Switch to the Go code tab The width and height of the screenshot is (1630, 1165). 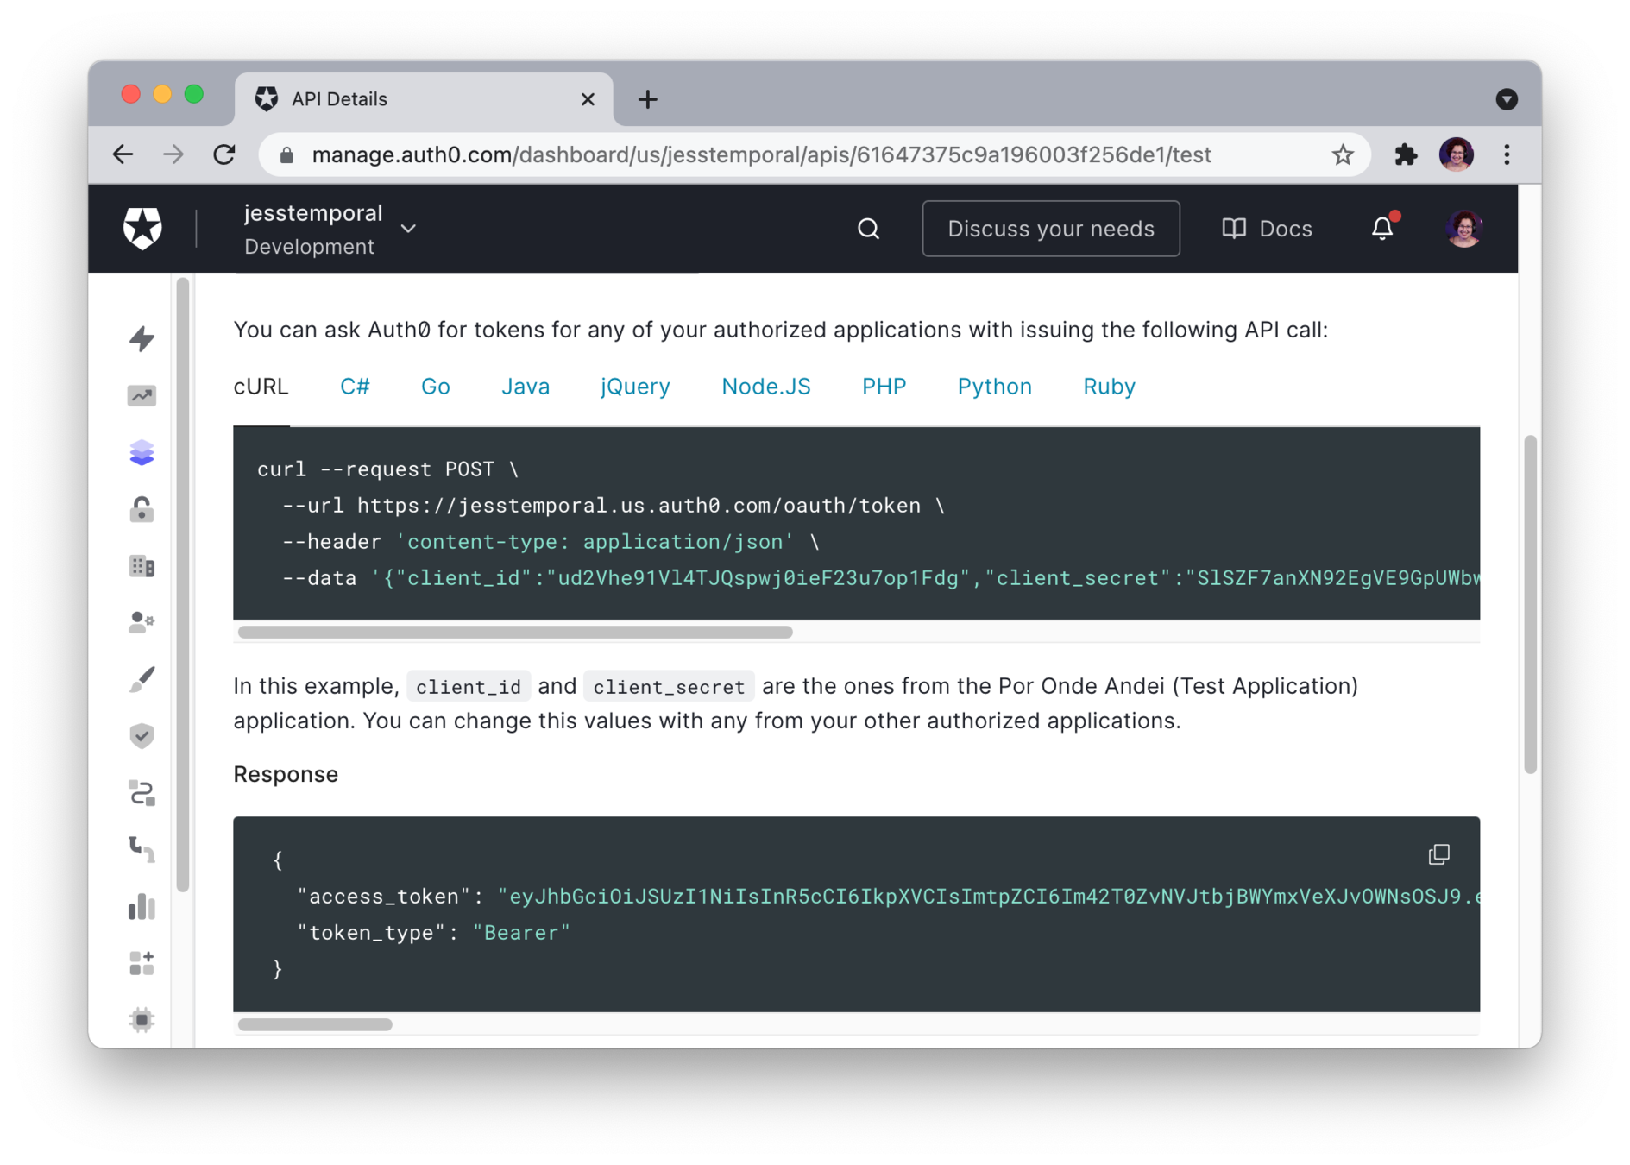point(436,387)
